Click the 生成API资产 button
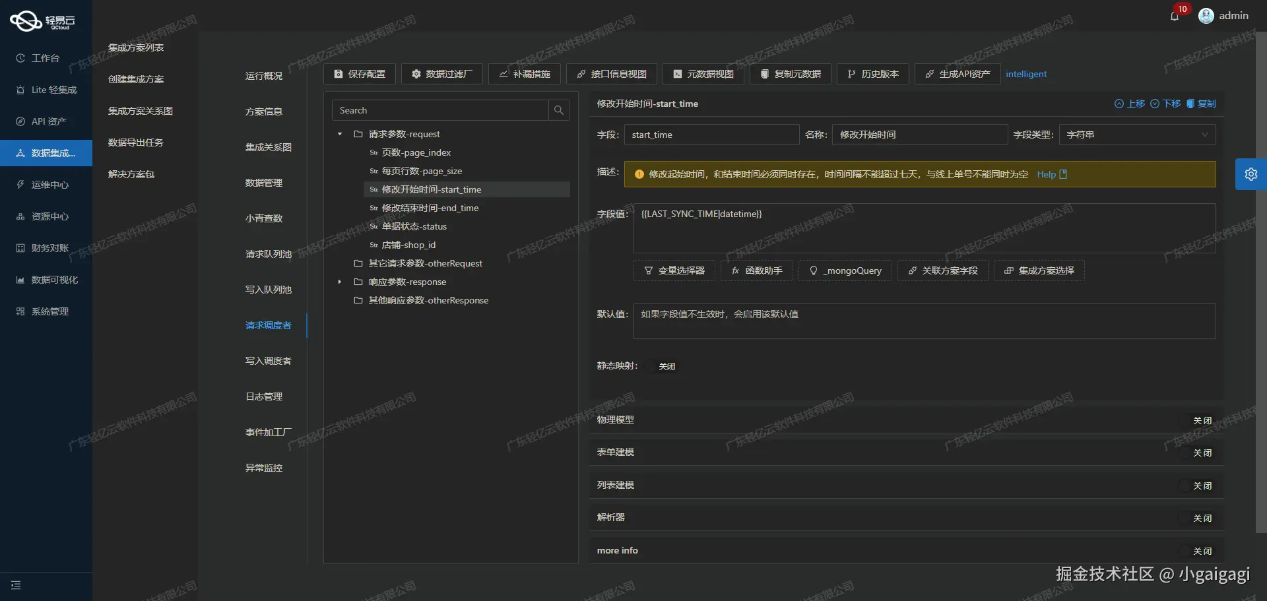This screenshot has height=601, width=1267. click(958, 74)
